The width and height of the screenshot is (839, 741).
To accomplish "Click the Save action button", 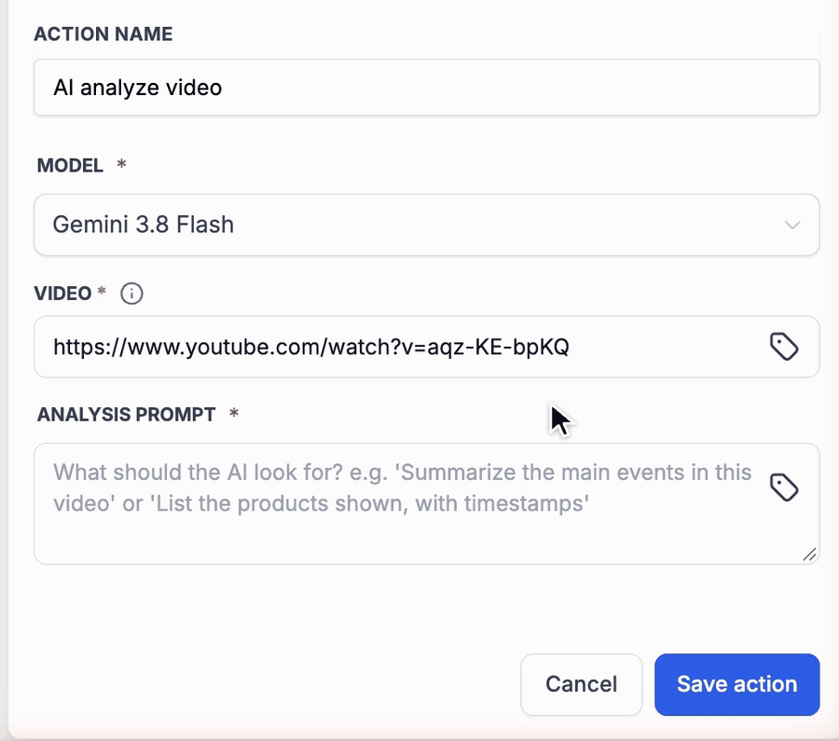I will tap(736, 684).
